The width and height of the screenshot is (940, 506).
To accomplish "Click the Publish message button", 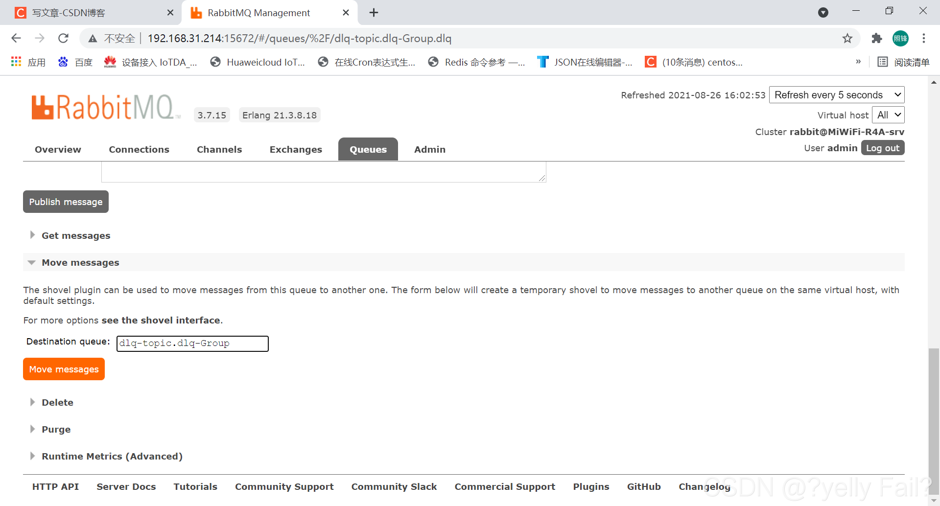I will click(66, 202).
